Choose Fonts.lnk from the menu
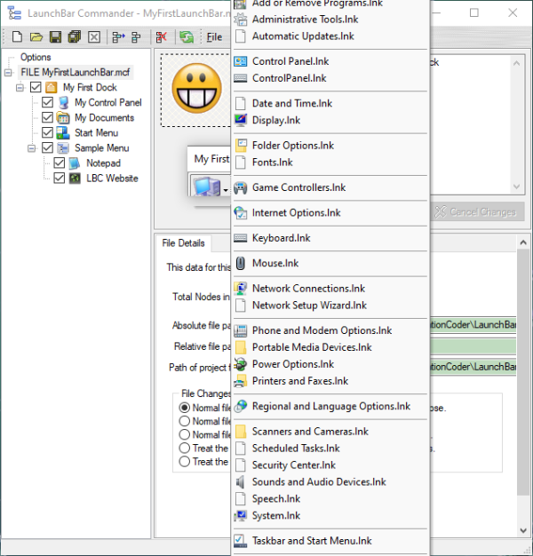The image size is (533, 556). (x=330, y=163)
